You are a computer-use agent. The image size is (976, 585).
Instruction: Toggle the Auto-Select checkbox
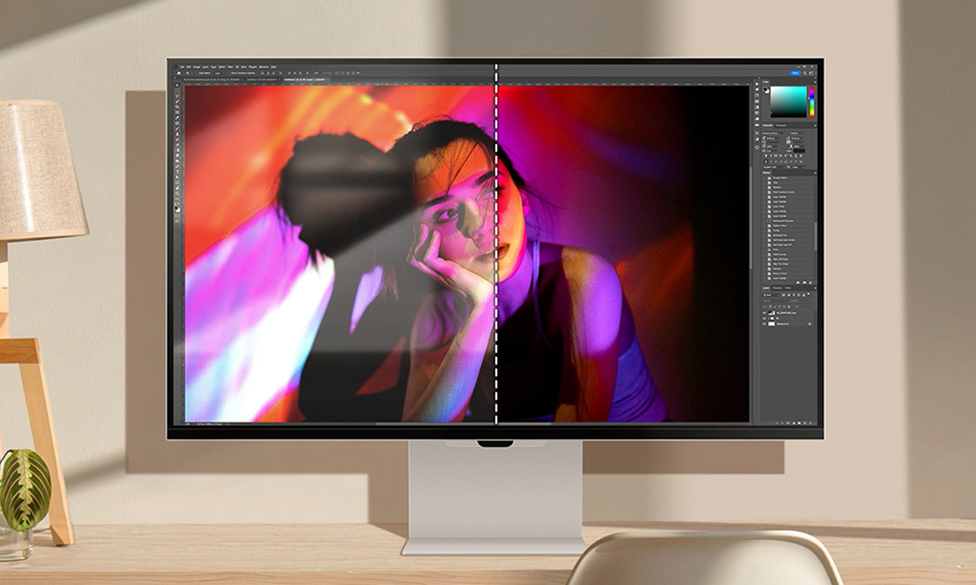(200, 73)
